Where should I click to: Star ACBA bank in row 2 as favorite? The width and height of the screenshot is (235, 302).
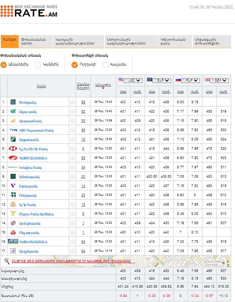click(72, 111)
